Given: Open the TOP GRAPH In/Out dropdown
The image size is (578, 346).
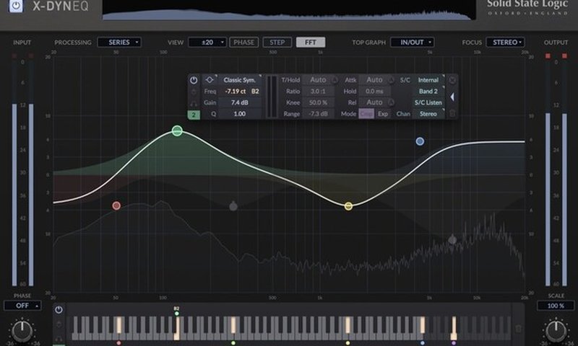Looking at the screenshot, I should coord(412,43).
